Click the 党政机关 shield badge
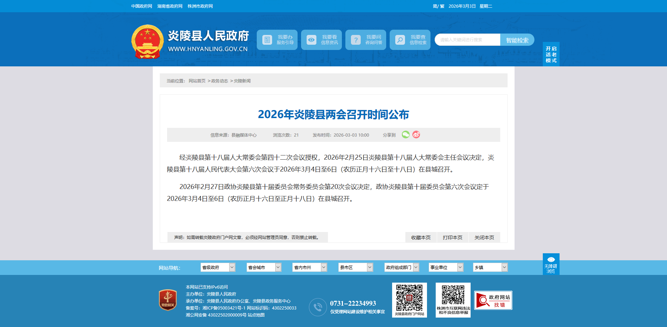667x327 pixels. [168, 300]
